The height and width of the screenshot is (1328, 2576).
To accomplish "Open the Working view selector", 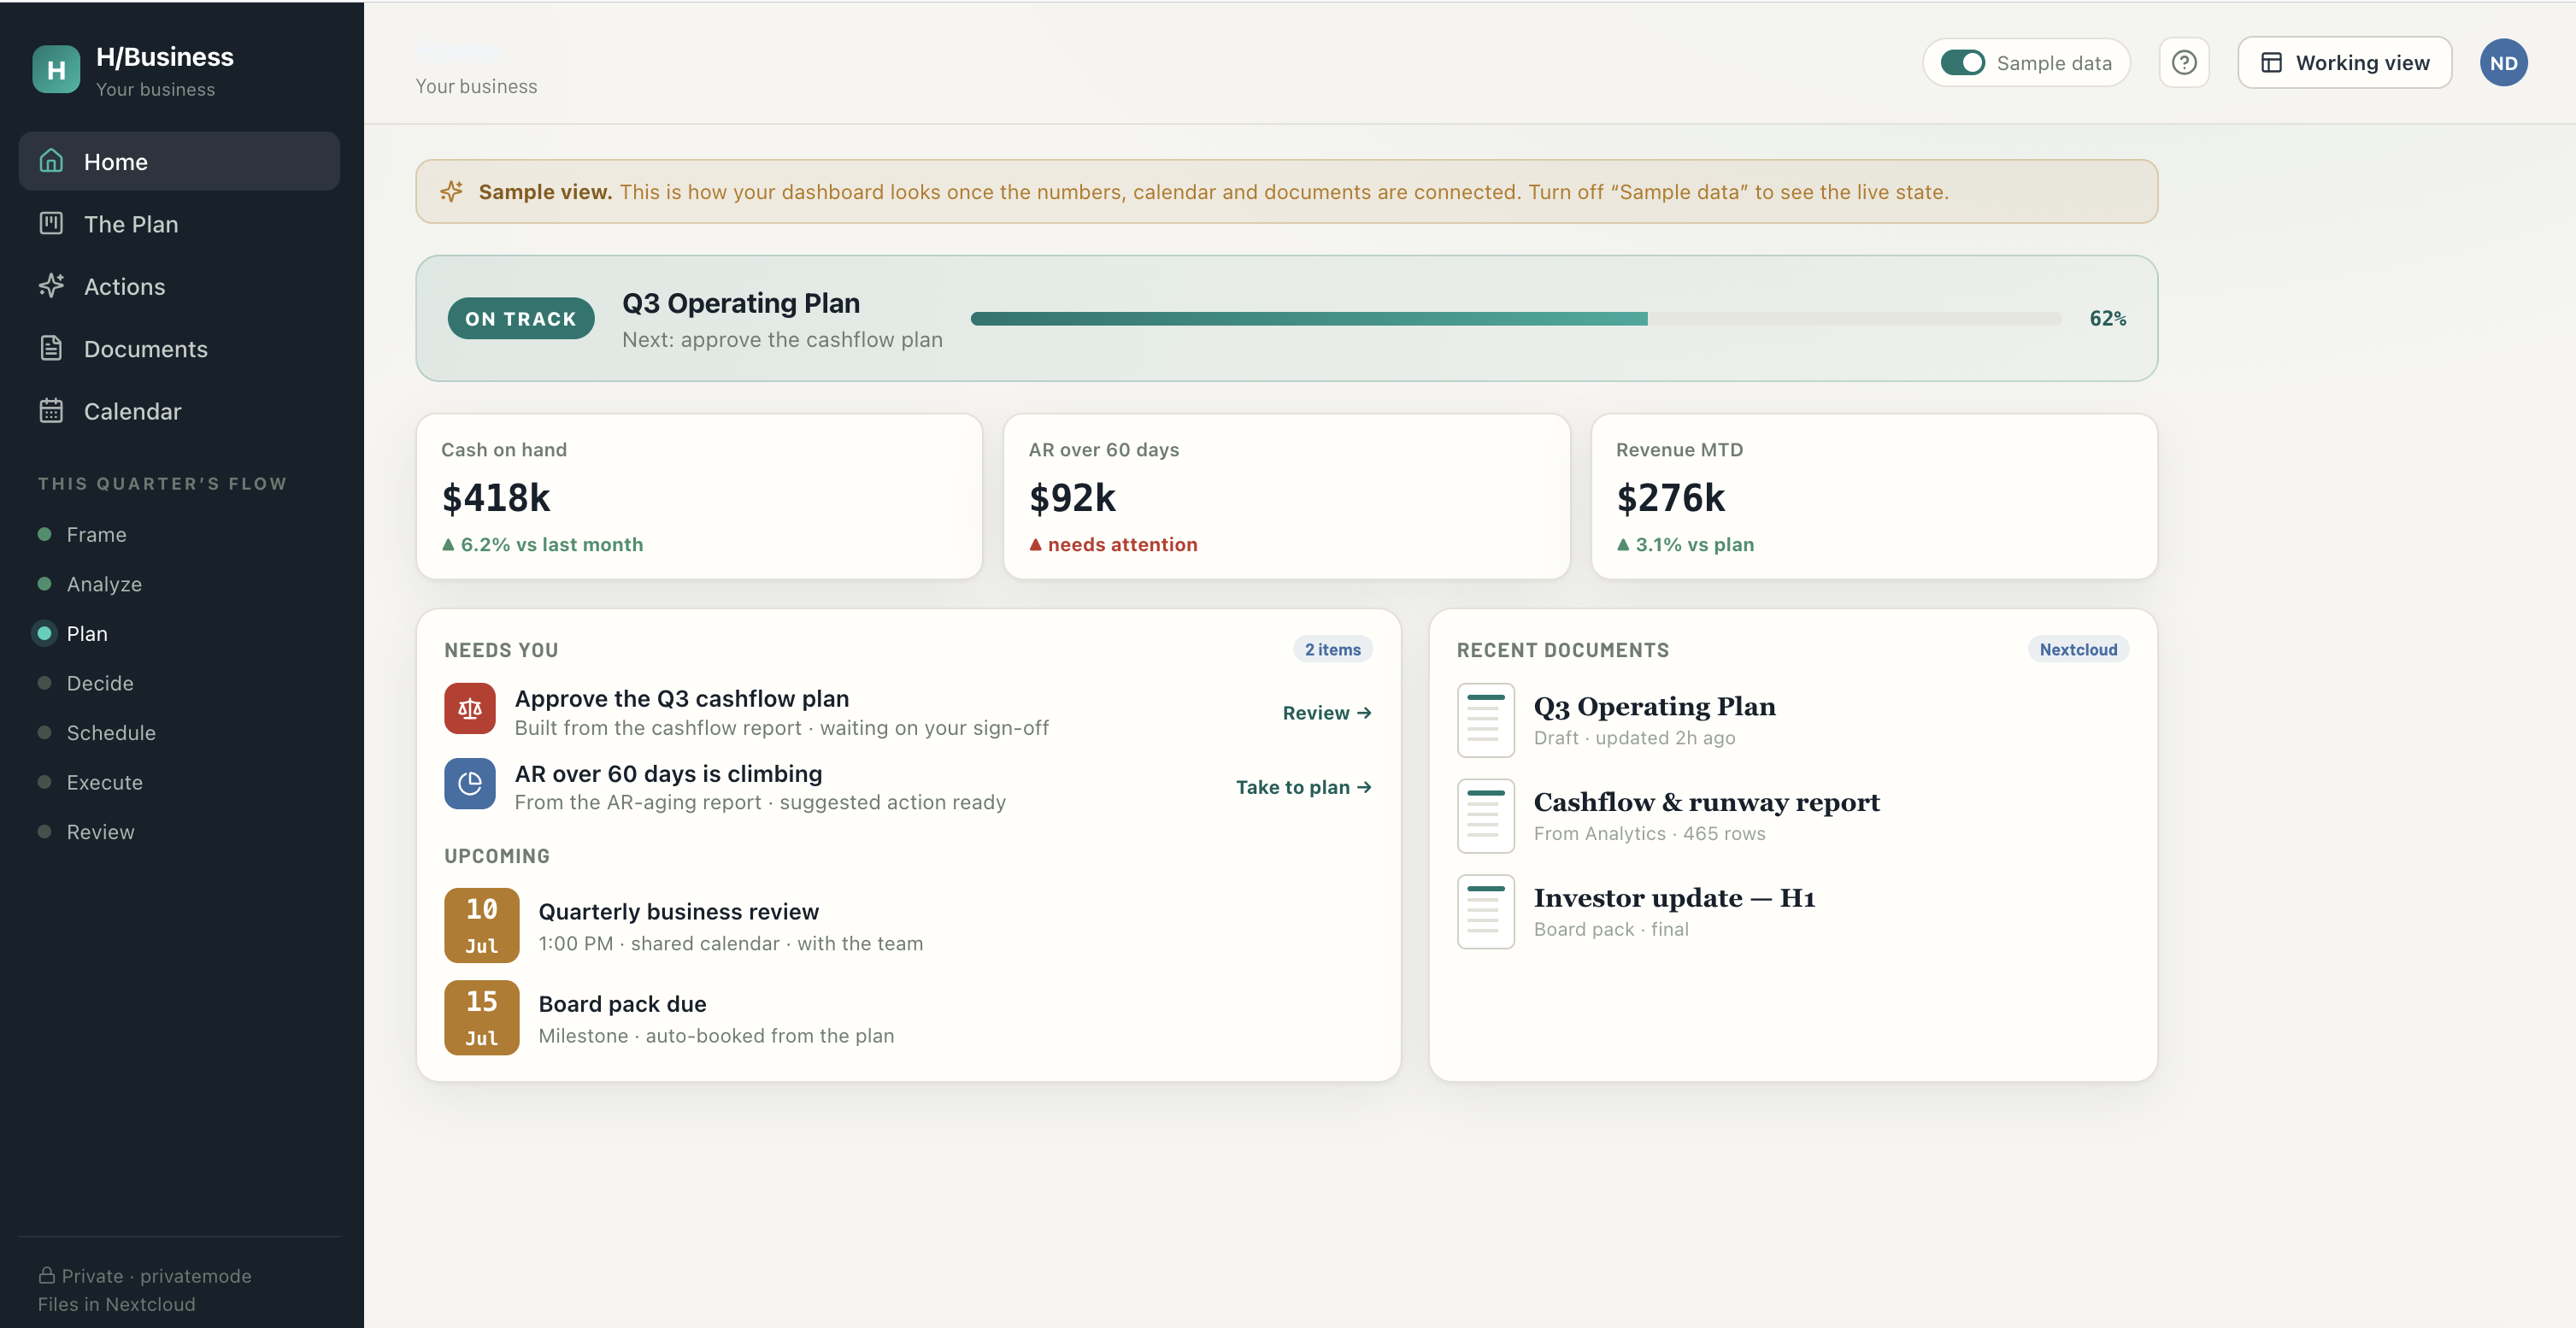I will (x=2344, y=63).
